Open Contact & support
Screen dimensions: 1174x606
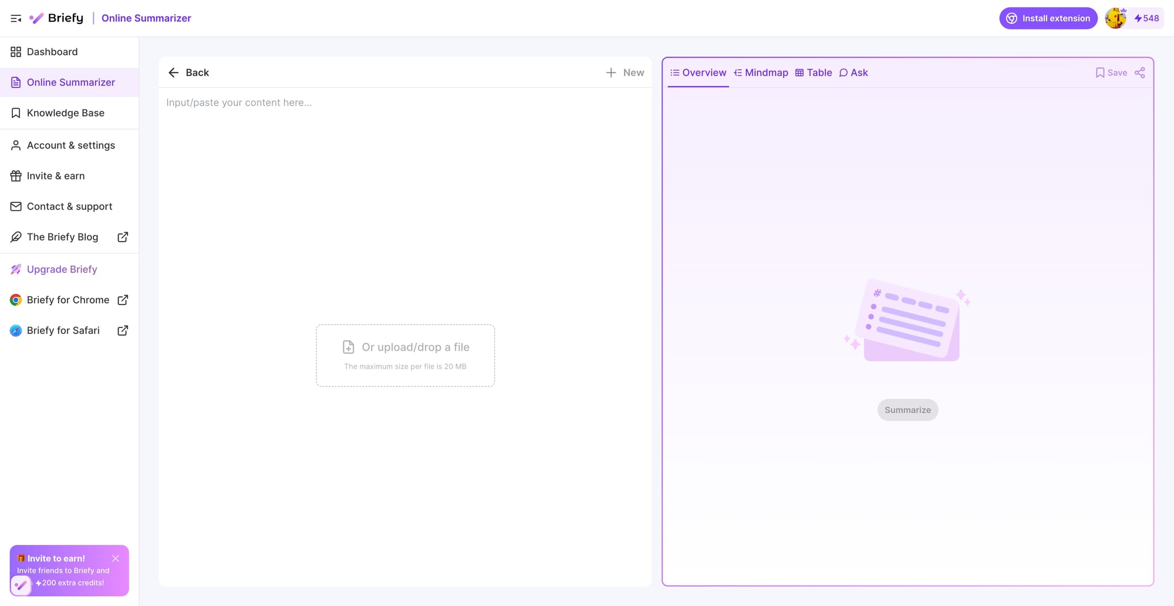click(x=69, y=206)
